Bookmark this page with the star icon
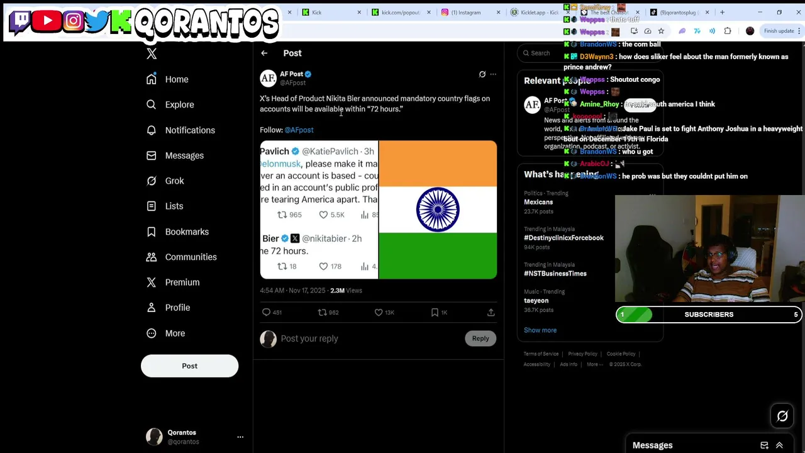The width and height of the screenshot is (805, 453). point(661,31)
